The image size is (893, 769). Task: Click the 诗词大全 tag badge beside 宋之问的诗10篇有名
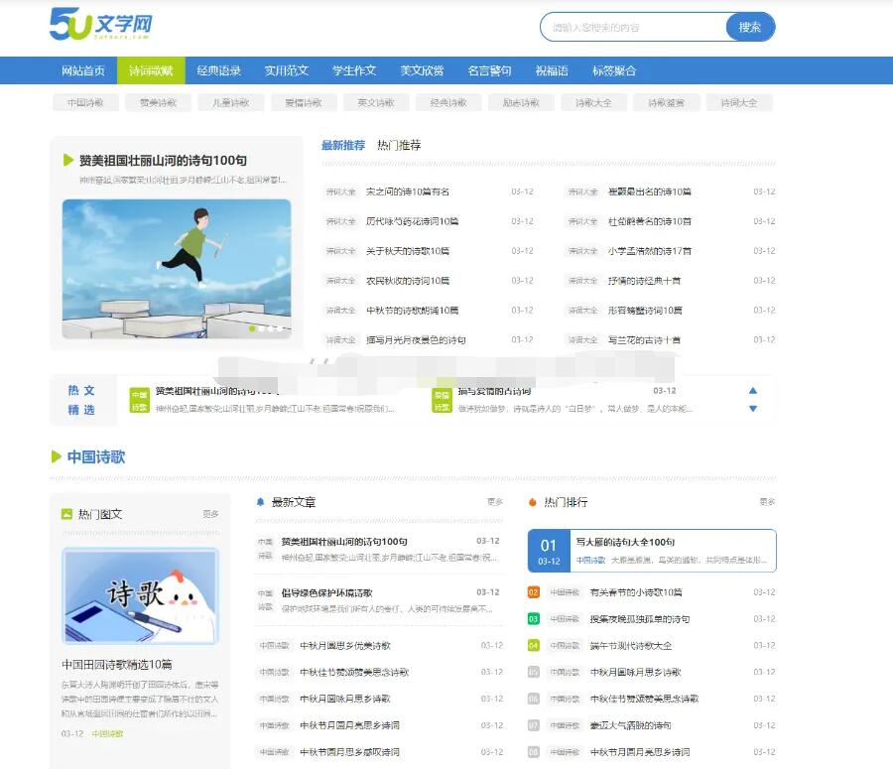pyautogui.click(x=340, y=192)
